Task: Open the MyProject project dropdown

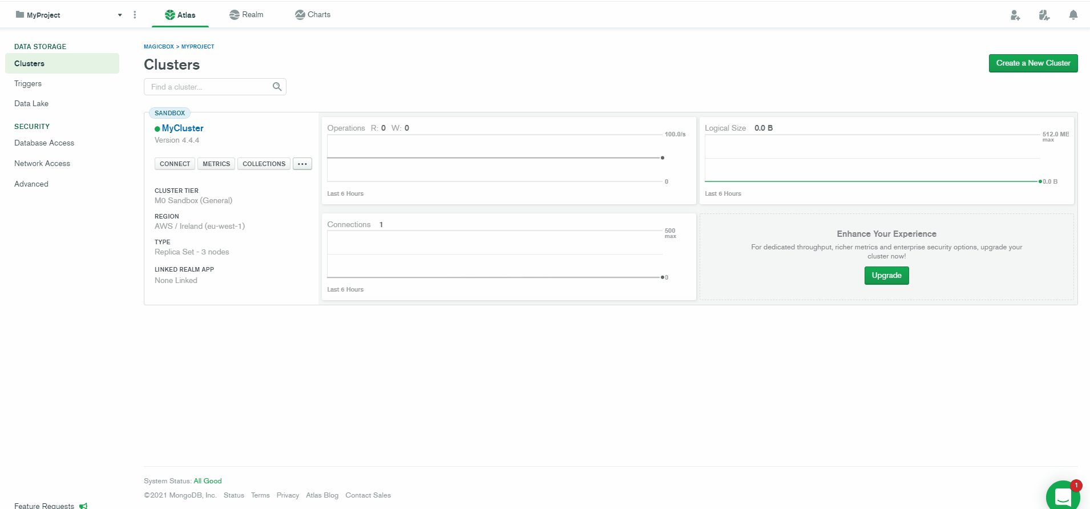Action: [68, 15]
